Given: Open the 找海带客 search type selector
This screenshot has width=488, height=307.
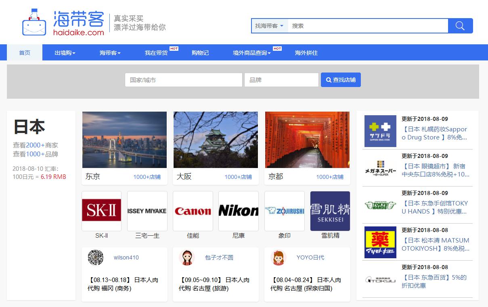Looking at the screenshot, I should 268,25.
